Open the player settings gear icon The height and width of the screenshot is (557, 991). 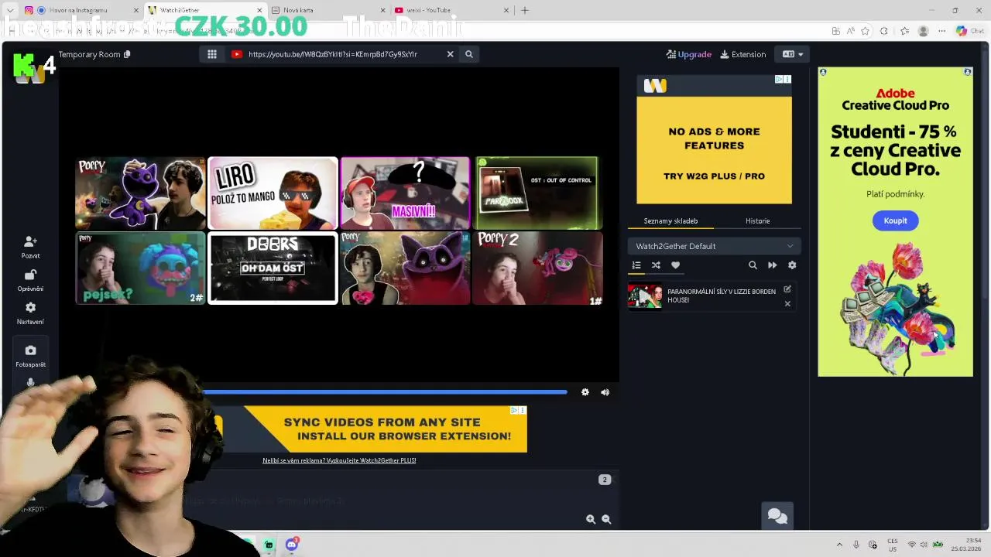pyautogui.click(x=585, y=392)
